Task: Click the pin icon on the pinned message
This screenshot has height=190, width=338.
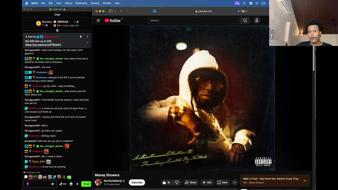Action: click(x=81, y=37)
